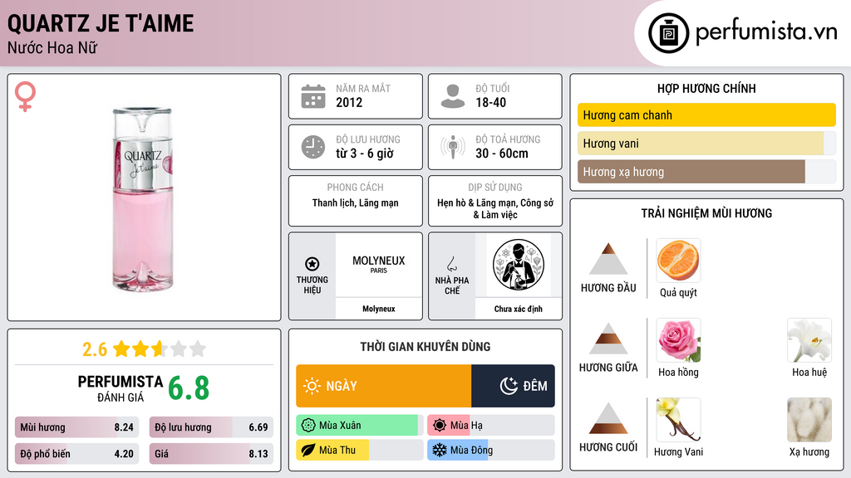Click the Quartz Je T'aime title
The height and width of the screenshot is (478, 851).
101,24
